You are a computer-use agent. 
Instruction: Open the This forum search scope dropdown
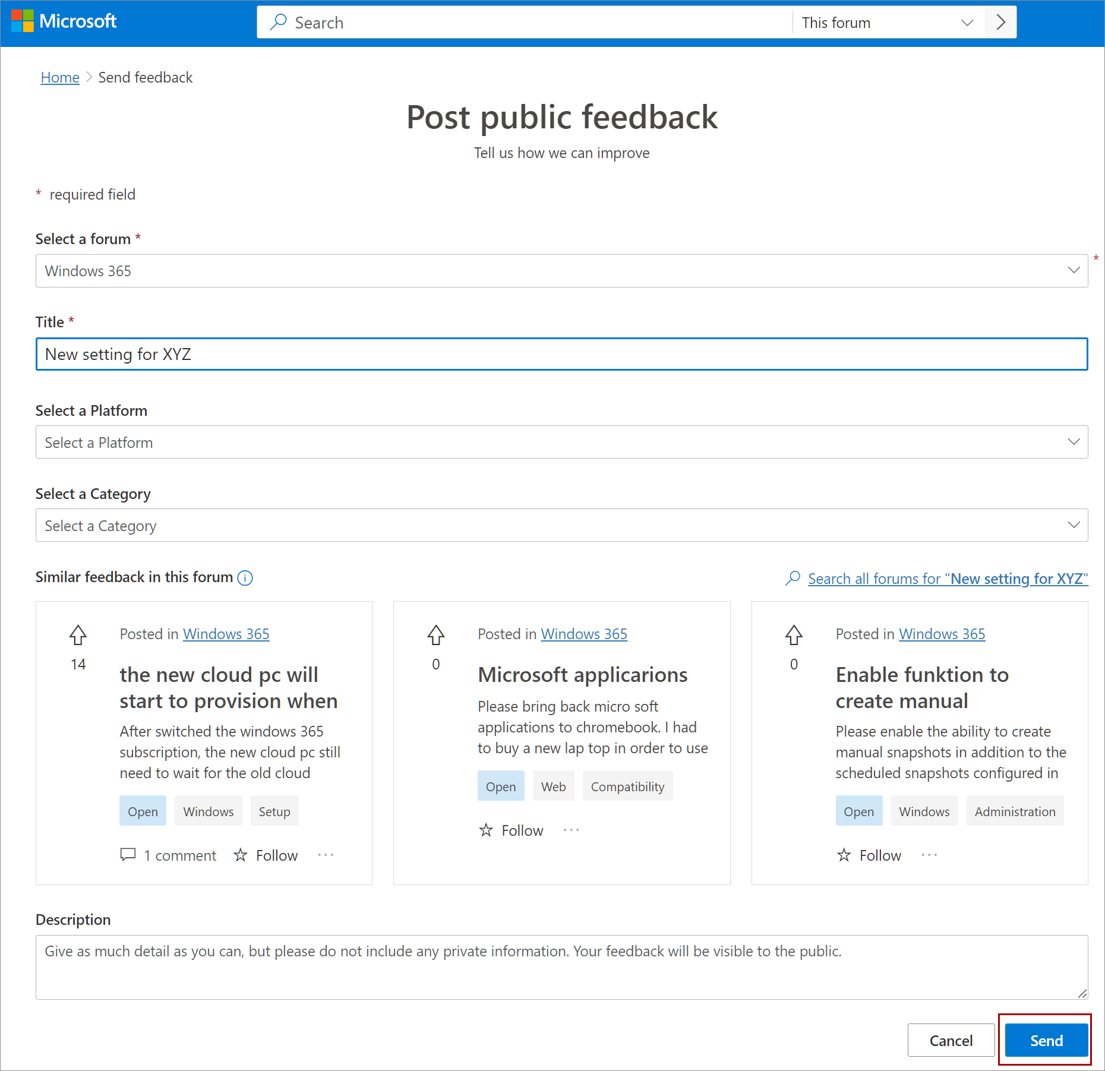coord(888,23)
